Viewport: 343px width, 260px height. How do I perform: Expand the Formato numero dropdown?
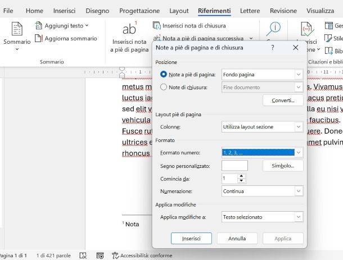[299, 152]
